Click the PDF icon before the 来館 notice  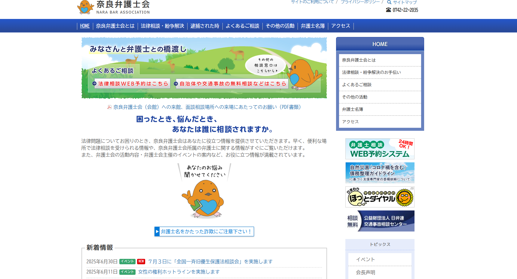(x=110, y=107)
